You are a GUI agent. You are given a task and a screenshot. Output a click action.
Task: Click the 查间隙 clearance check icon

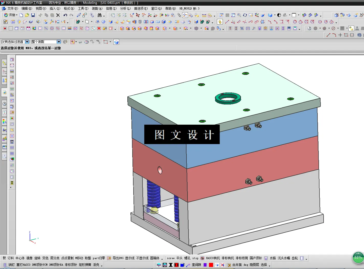[x=196, y=265]
